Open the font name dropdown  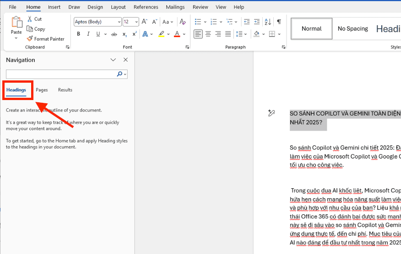coord(119,22)
